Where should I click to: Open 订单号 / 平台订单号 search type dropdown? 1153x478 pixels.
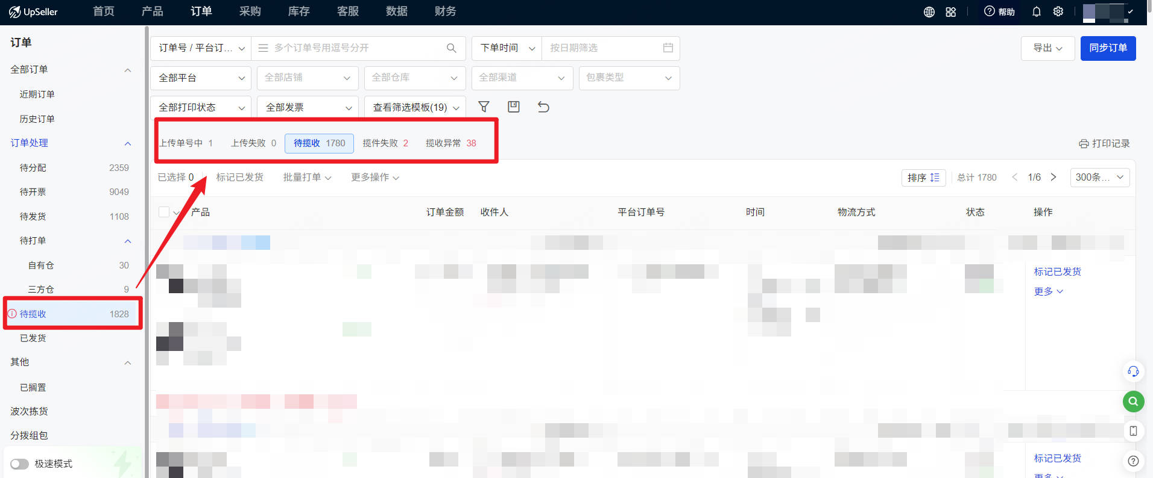[x=201, y=48]
